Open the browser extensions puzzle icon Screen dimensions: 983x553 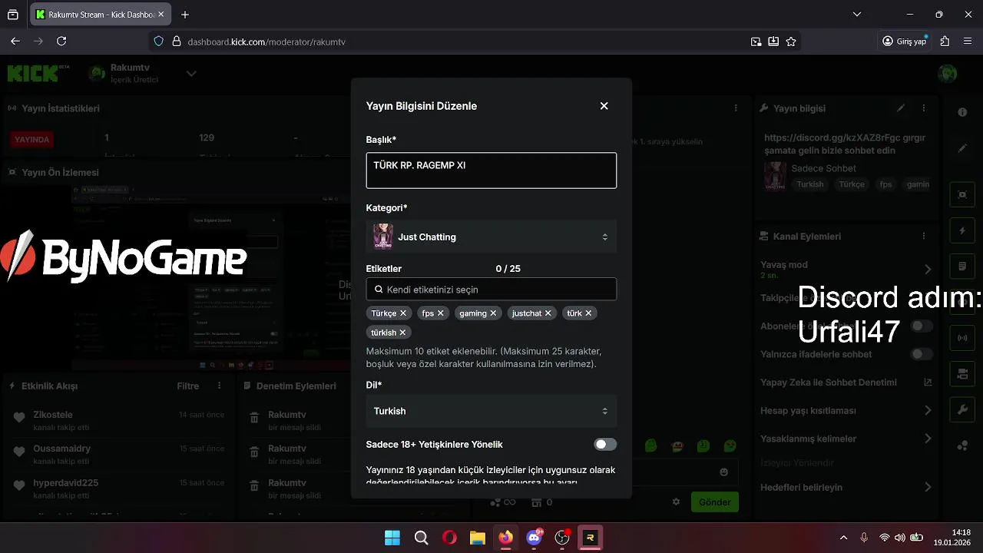click(x=945, y=41)
